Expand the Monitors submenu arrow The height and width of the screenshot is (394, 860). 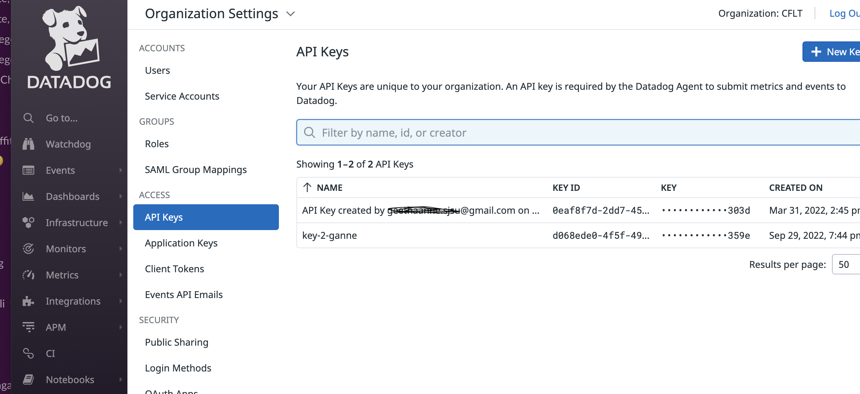[121, 249]
